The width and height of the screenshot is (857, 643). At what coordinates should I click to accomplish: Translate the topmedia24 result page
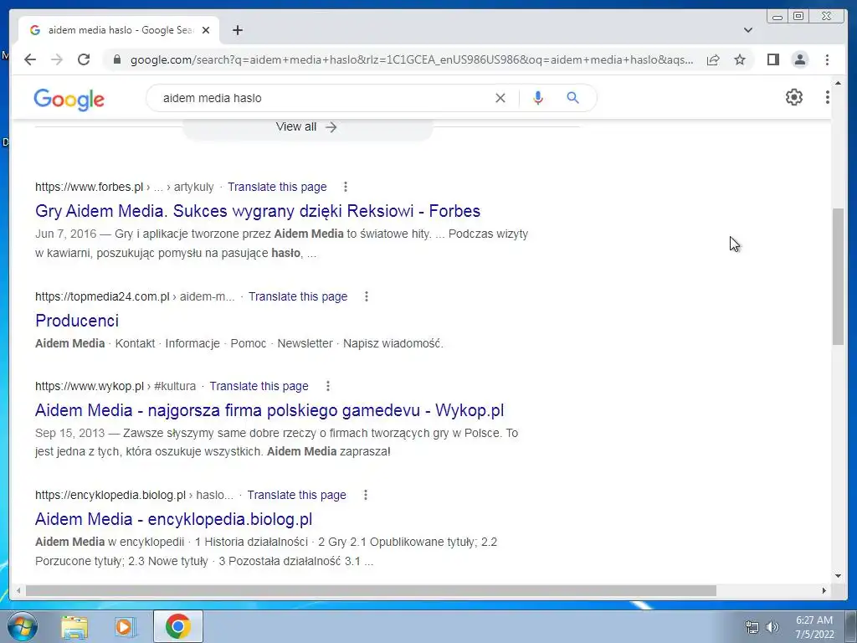pos(298,296)
